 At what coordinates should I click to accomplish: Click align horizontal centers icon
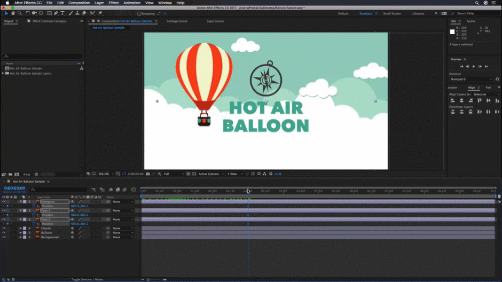tap(461, 100)
